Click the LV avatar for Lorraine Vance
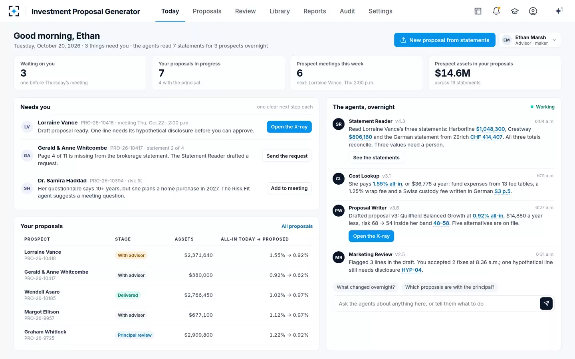The image size is (575, 359). pos(27,127)
